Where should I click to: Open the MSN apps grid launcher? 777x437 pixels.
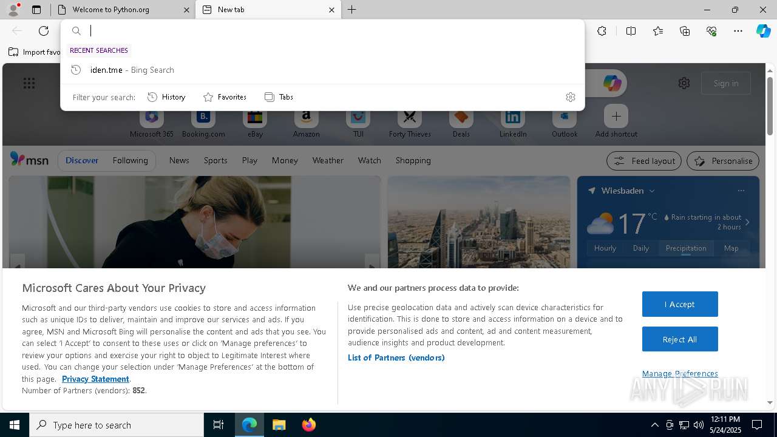point(29,83)
